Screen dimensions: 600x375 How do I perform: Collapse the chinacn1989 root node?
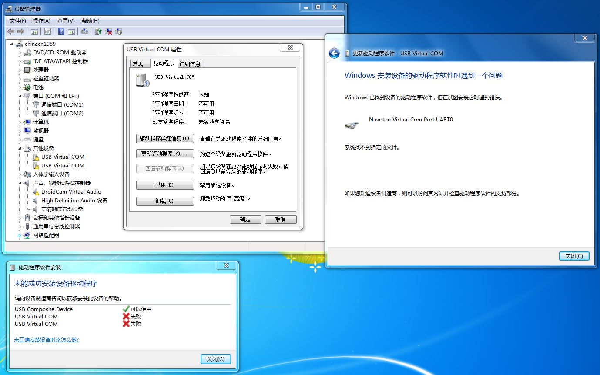pyautogui.click(x=11, y=44)
